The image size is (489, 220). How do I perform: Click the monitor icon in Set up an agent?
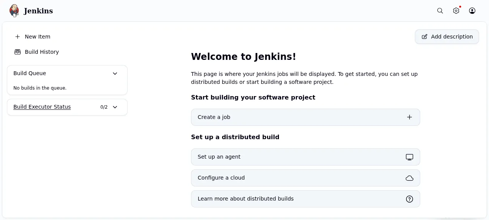410,157
